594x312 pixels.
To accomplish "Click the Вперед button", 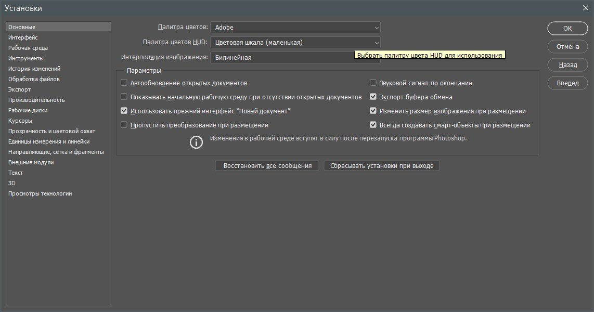I will (x=567, y=83).
